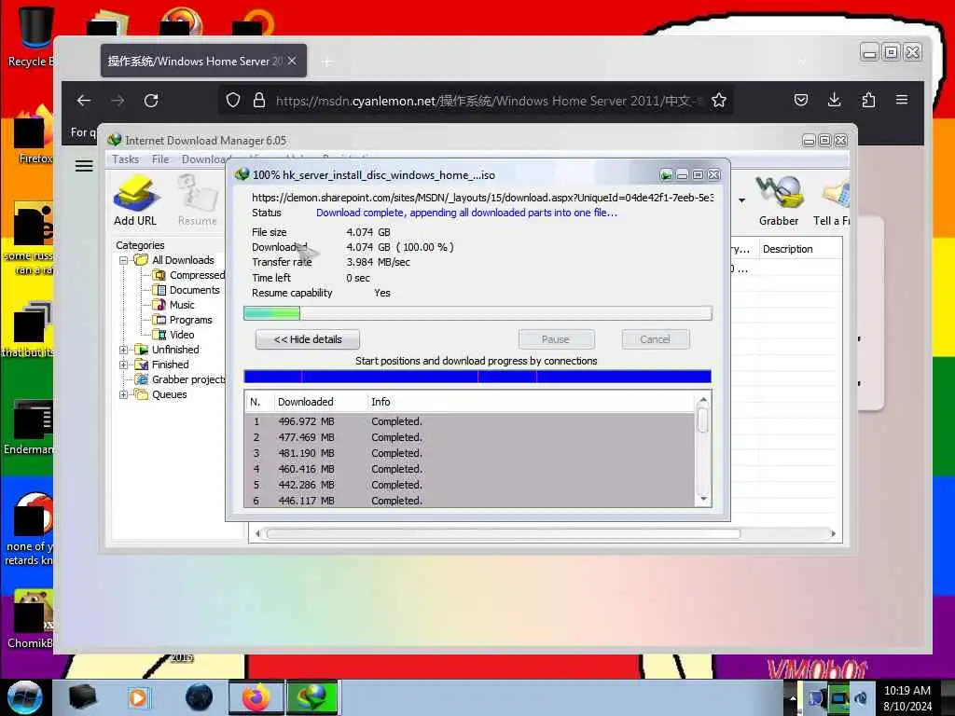Select connection row with 481.190 MB
Image resolution: width=955 pixels, height=716 pixels.
[x=470, y=453]
